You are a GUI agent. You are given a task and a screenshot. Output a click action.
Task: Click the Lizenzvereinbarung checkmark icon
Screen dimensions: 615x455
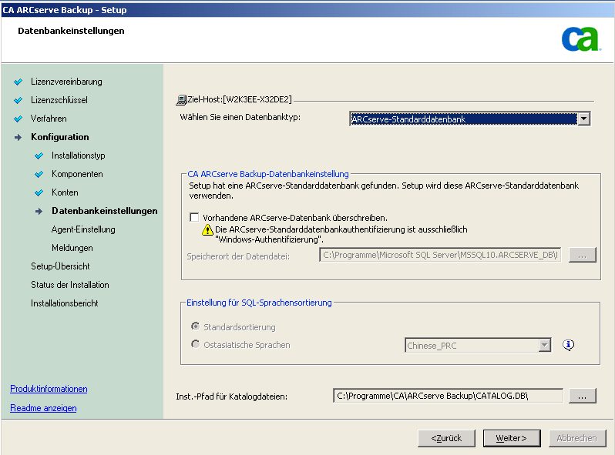click(x=18, y=82)
